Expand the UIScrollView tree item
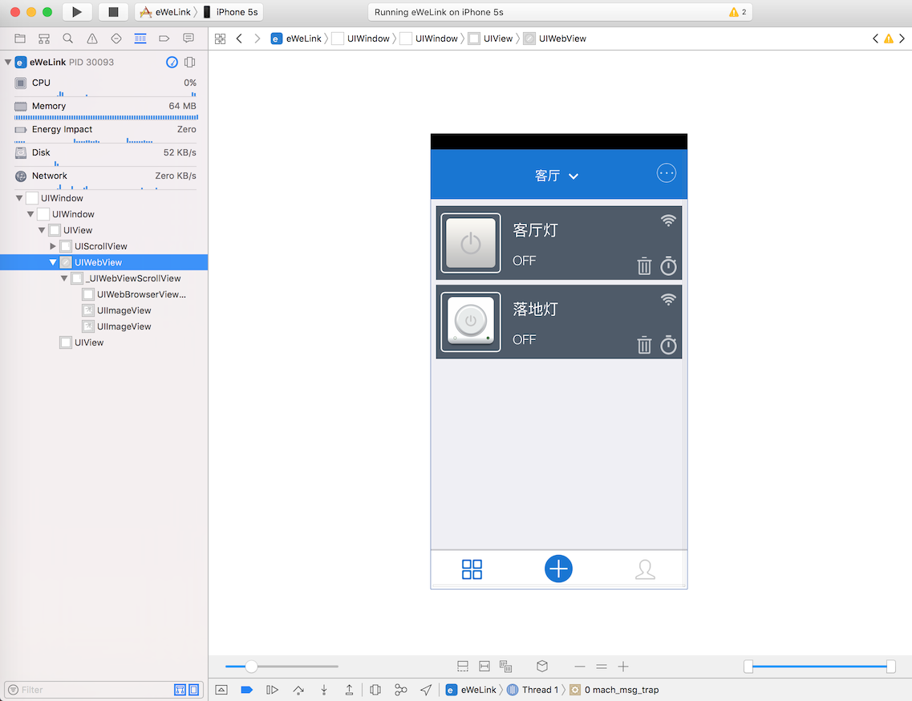The height and width of the screenshot is (701, 912). [54, 245]
